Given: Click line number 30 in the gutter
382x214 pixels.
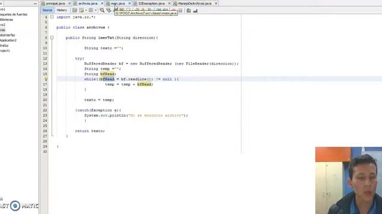Looking at the screenshot, I should coord(45,152).
